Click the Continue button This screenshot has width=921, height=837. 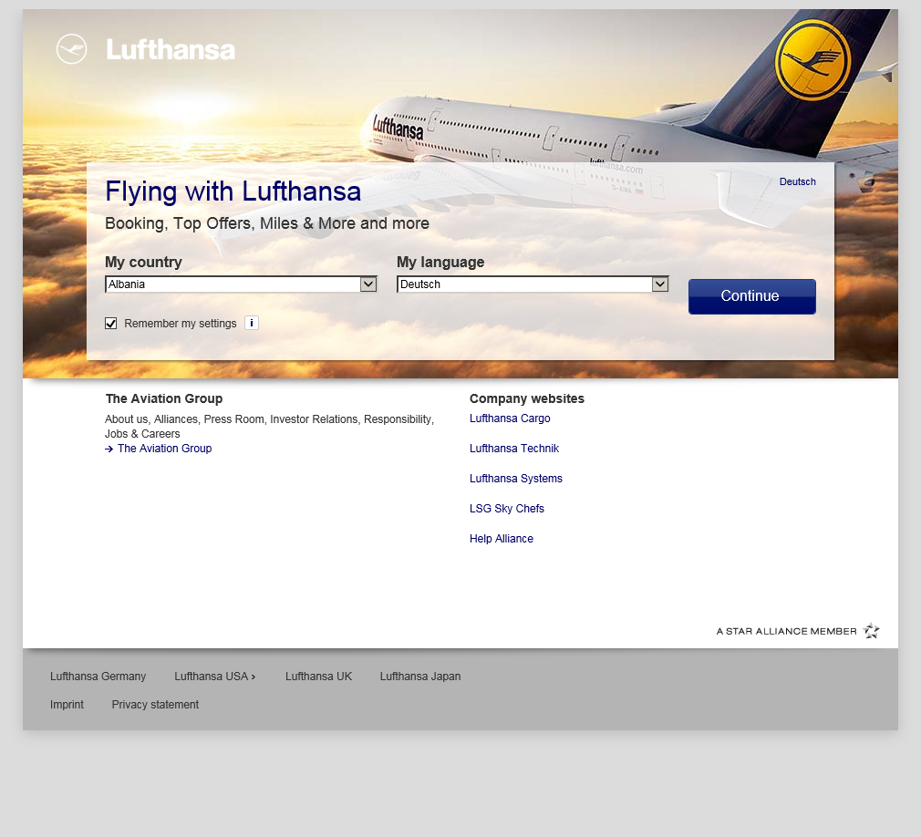click(751, 296)
